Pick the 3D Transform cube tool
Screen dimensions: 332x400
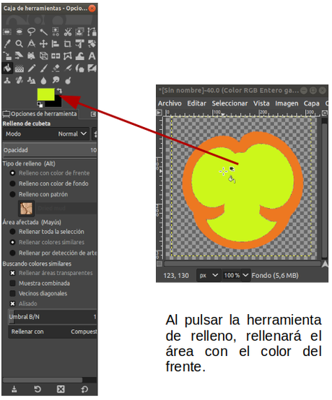pos(43,56)
